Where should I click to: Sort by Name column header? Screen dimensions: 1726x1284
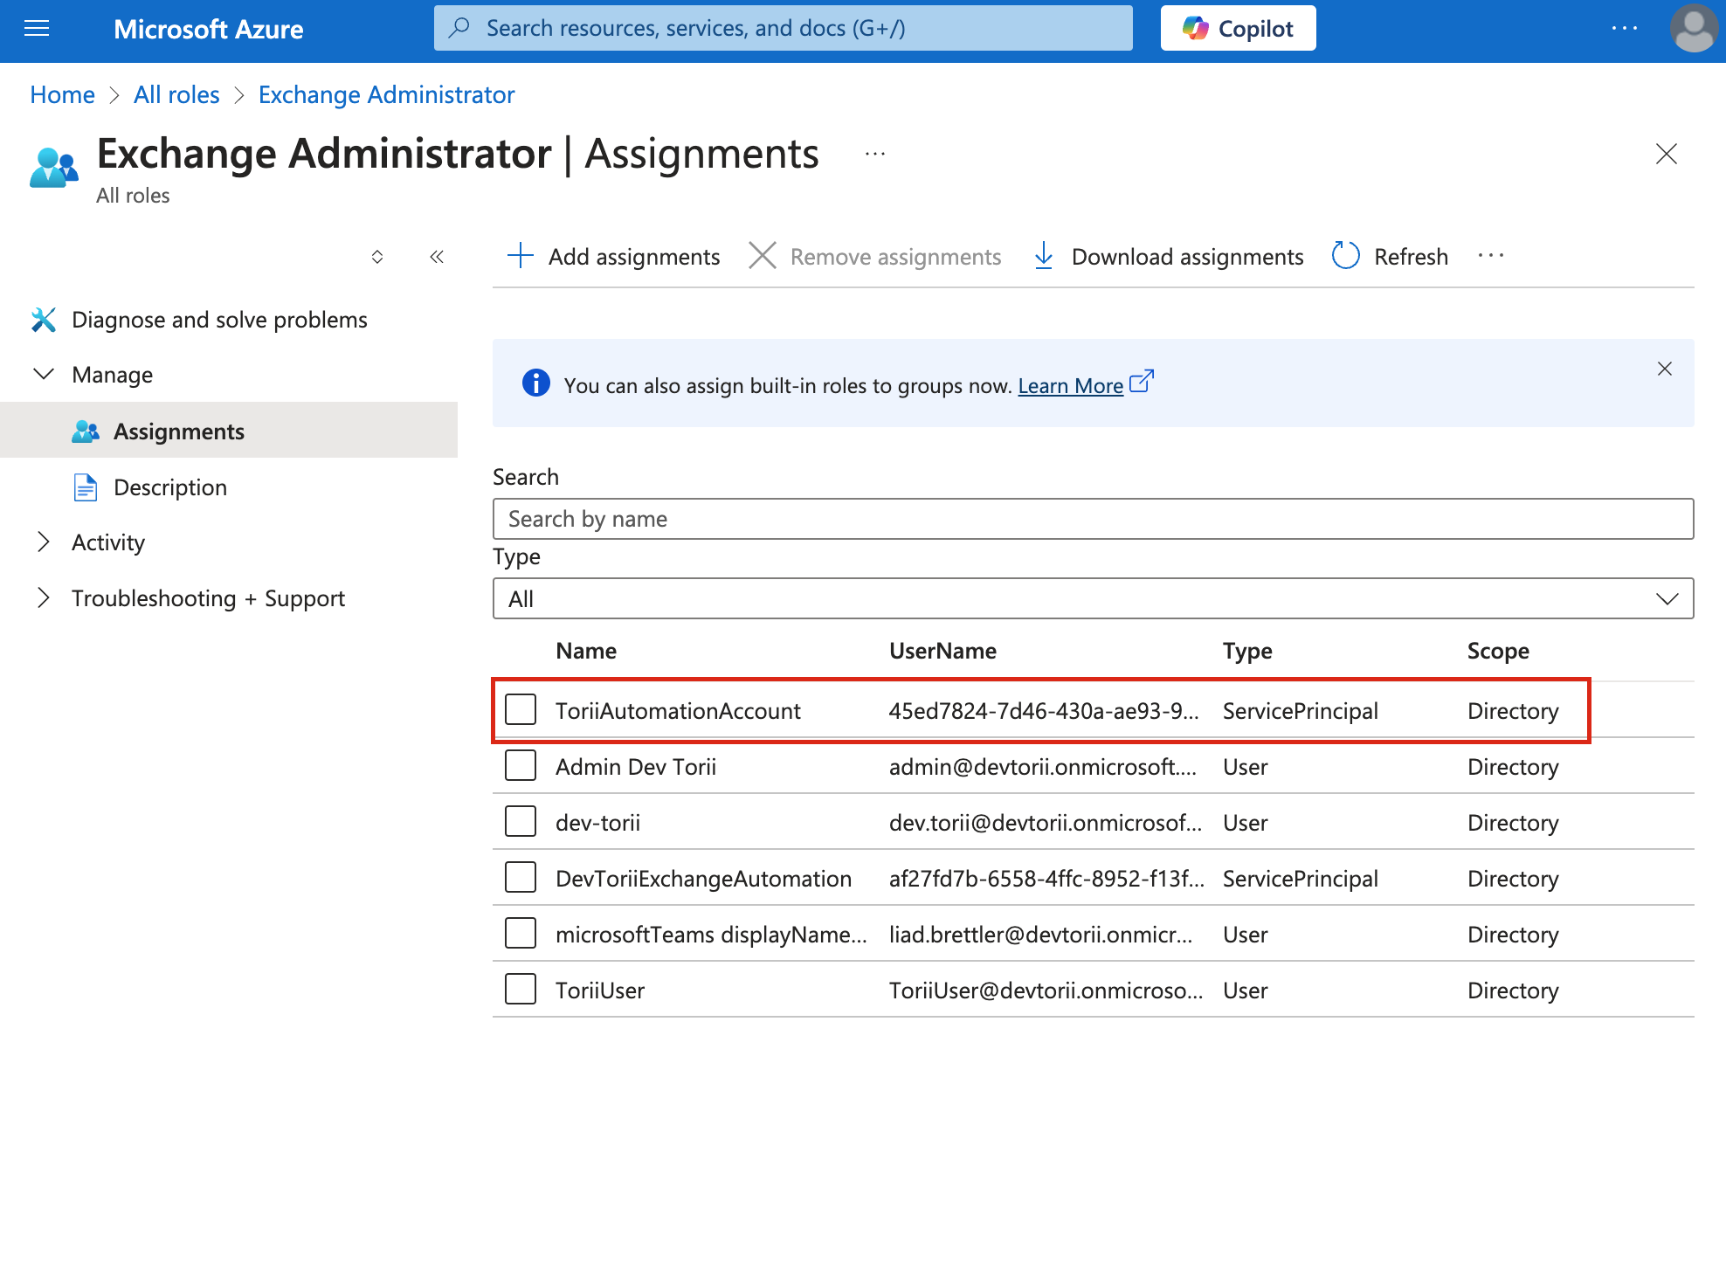[586, 651]
